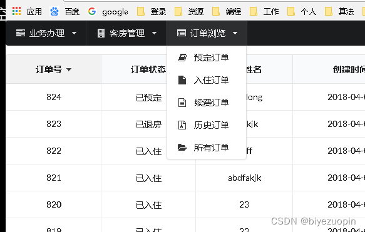The image size is (365, 232).
Task: Open the 资源 bookmark folder icon
Action: (178, 11)
